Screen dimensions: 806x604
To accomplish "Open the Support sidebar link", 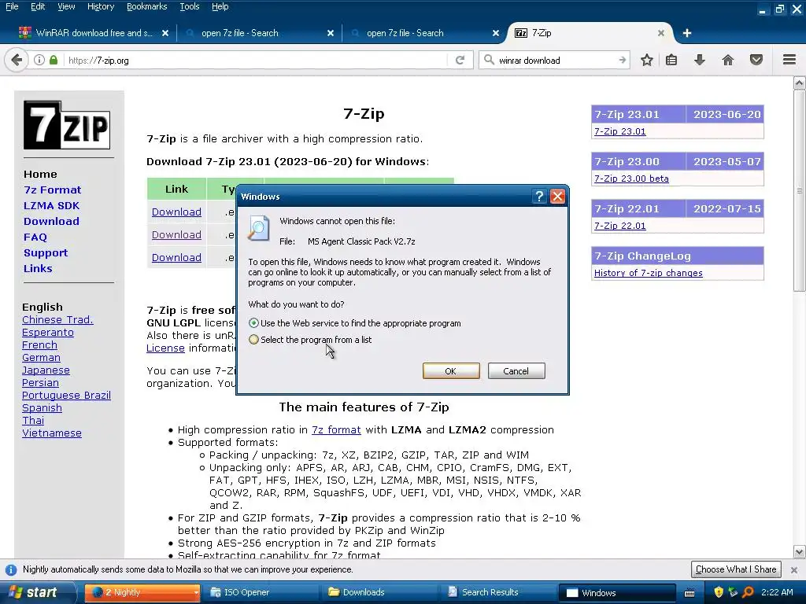I will [45, 252].
